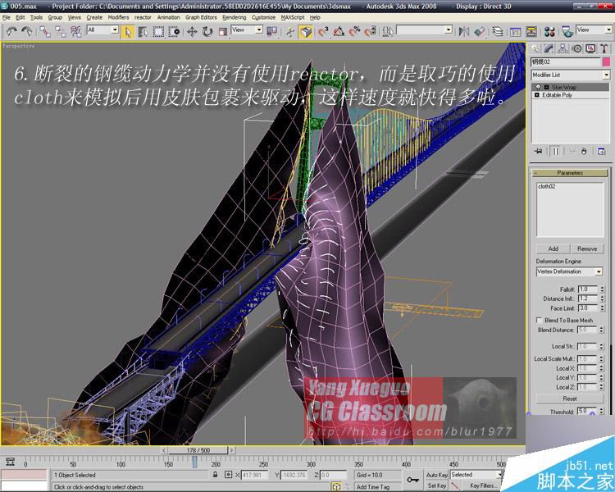
Task: Open the Layer Manager icon
Action: click(x=498, y=32)
